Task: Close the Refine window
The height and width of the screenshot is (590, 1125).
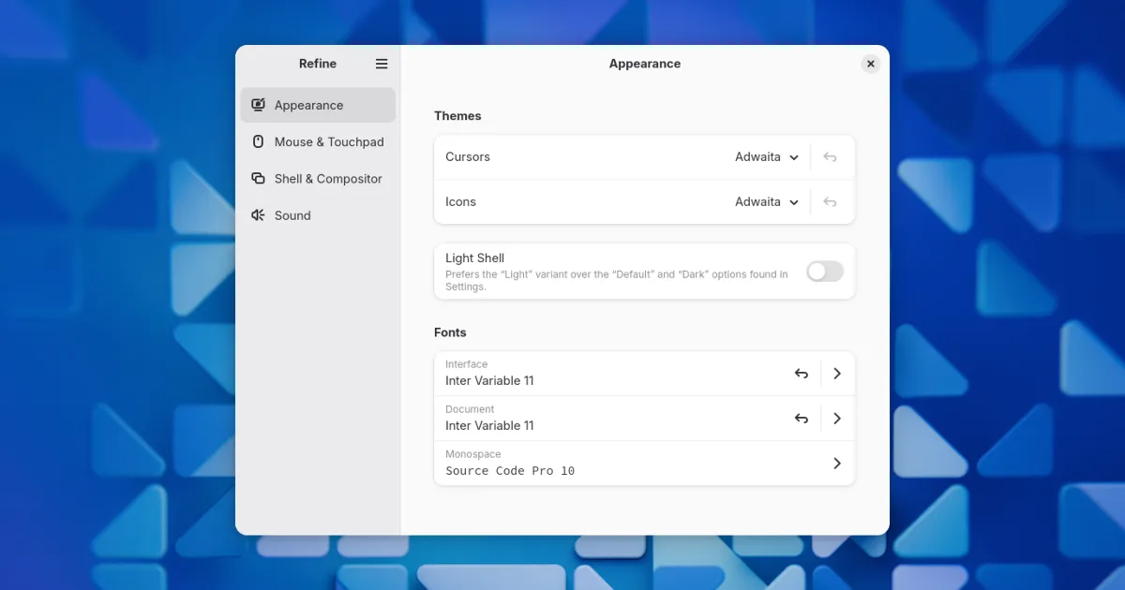Action: (871, 64)
